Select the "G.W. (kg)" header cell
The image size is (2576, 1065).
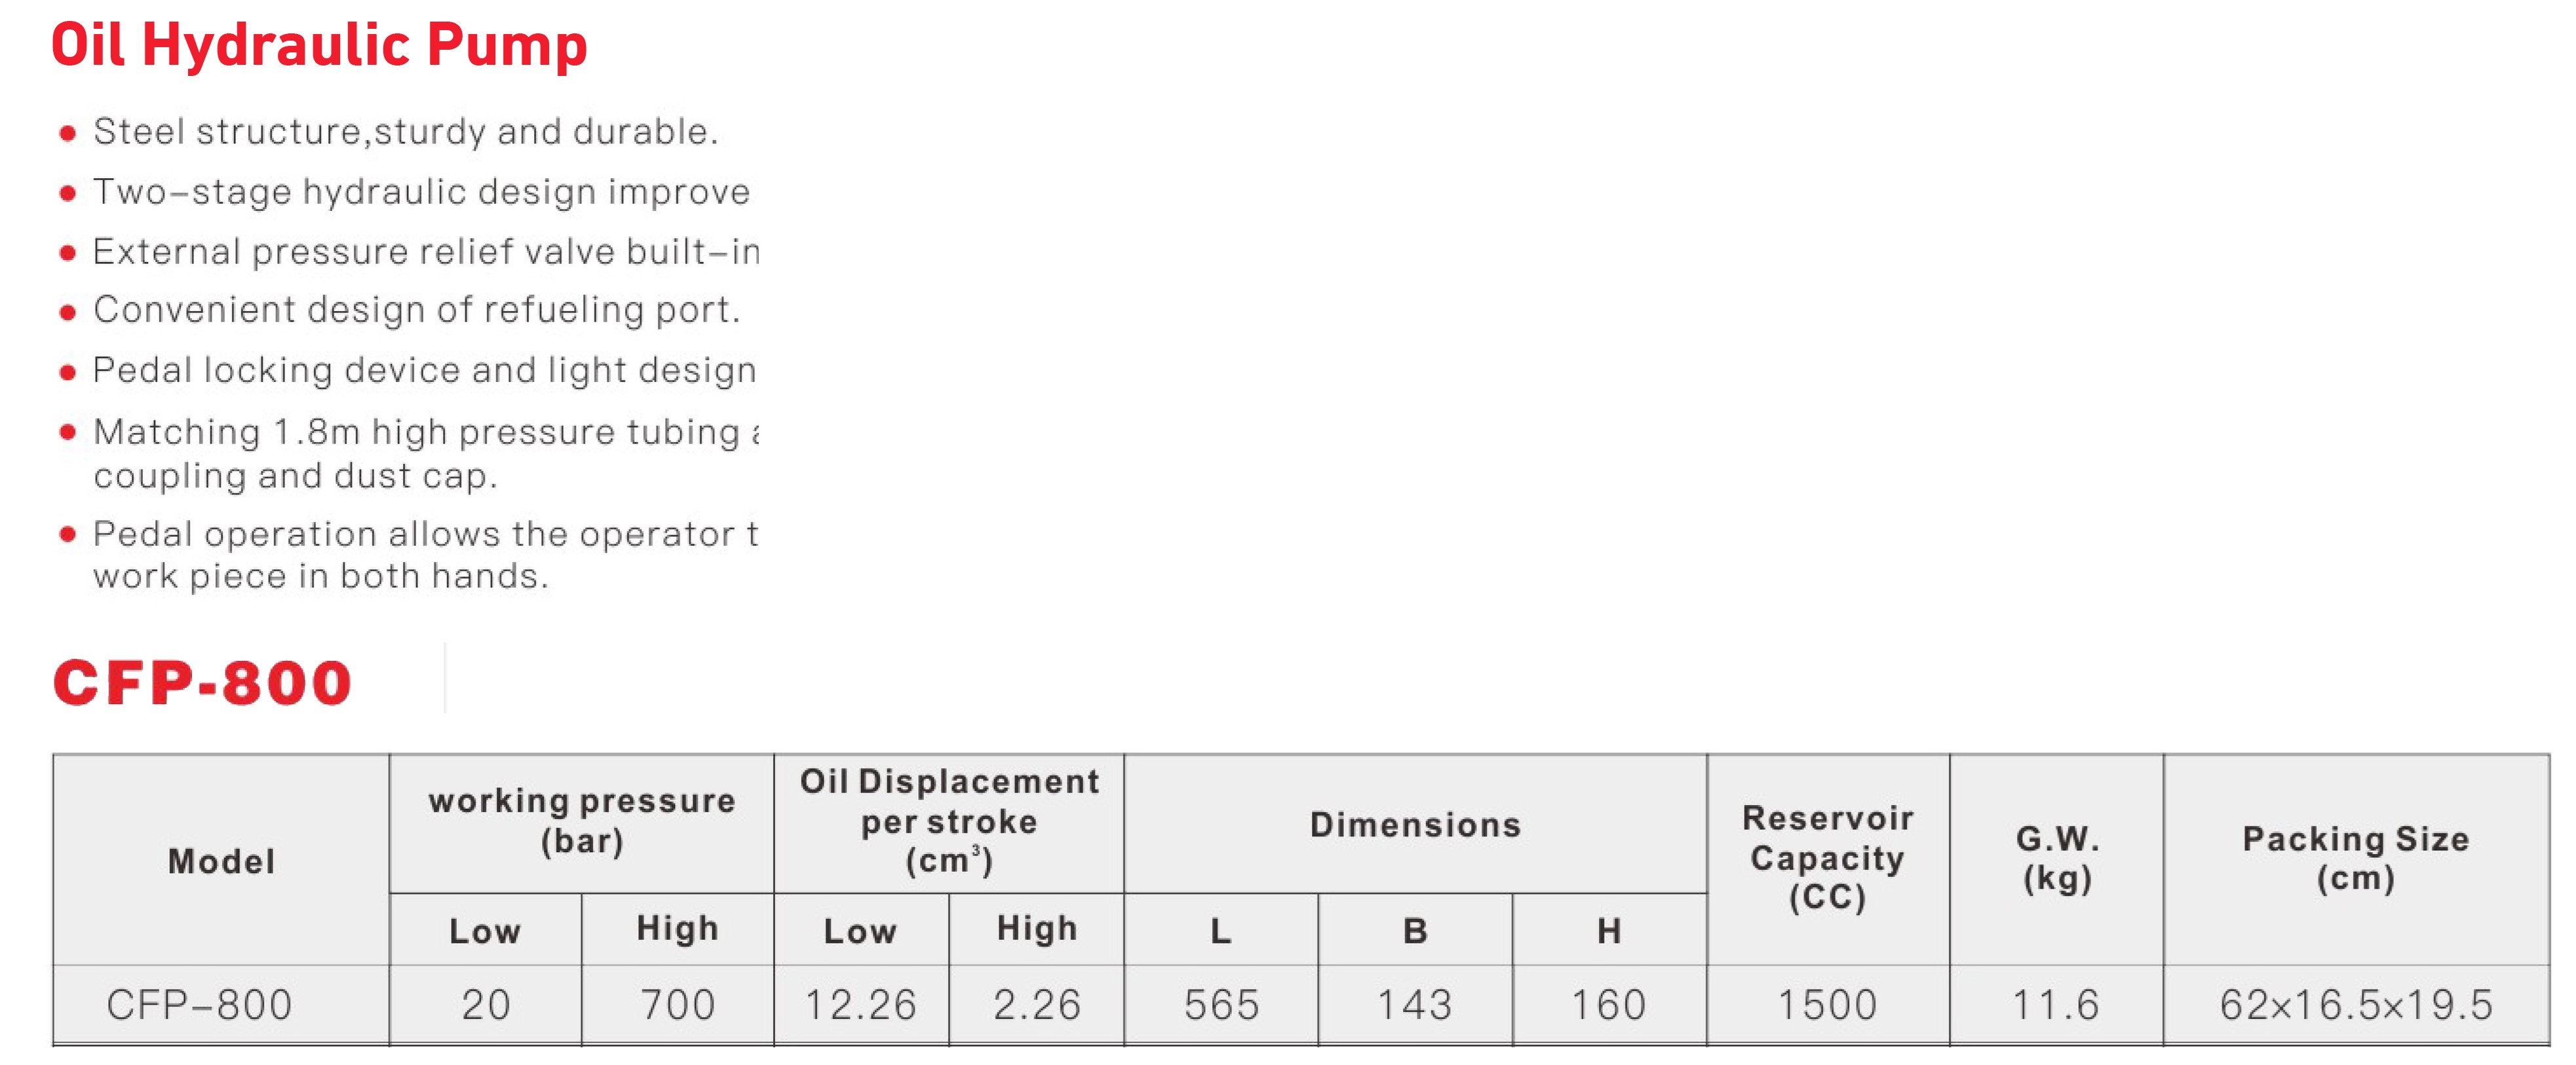(2057, 858)
